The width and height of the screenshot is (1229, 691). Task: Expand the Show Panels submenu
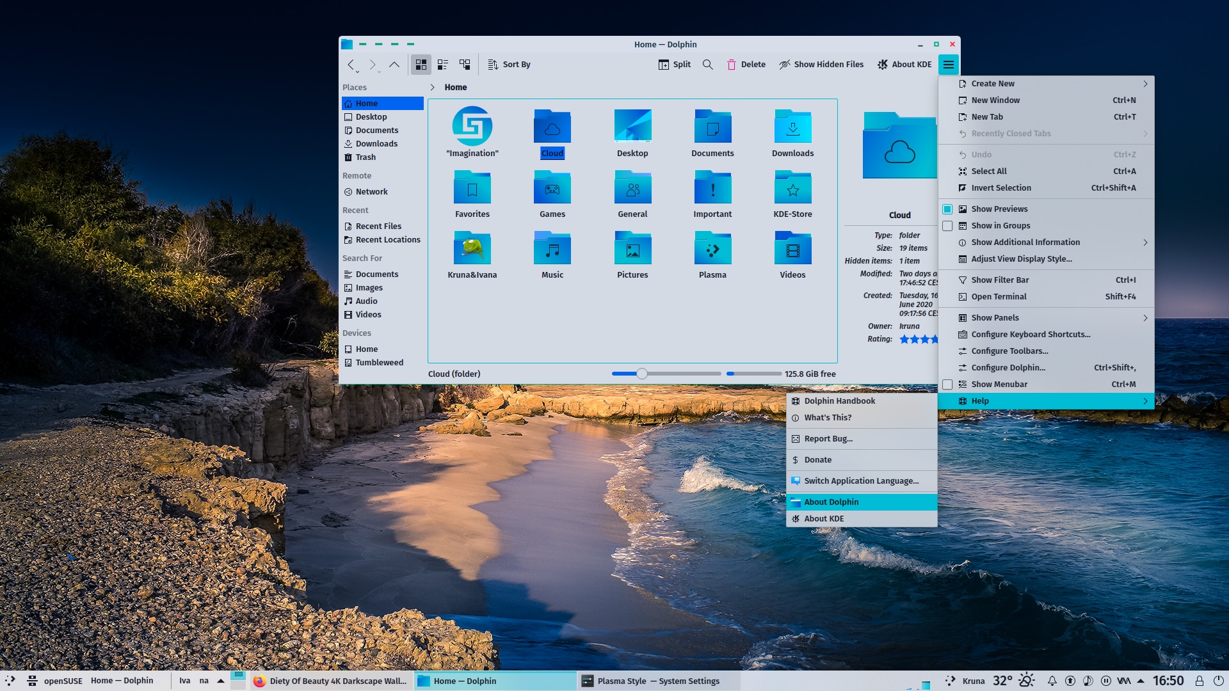(x=1046, y=318)
